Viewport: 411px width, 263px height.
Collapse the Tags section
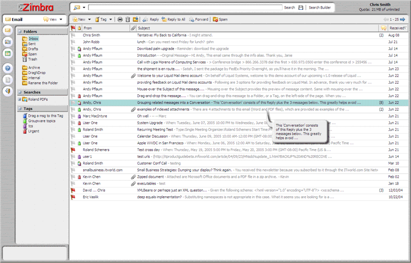(x=20, y=108)
